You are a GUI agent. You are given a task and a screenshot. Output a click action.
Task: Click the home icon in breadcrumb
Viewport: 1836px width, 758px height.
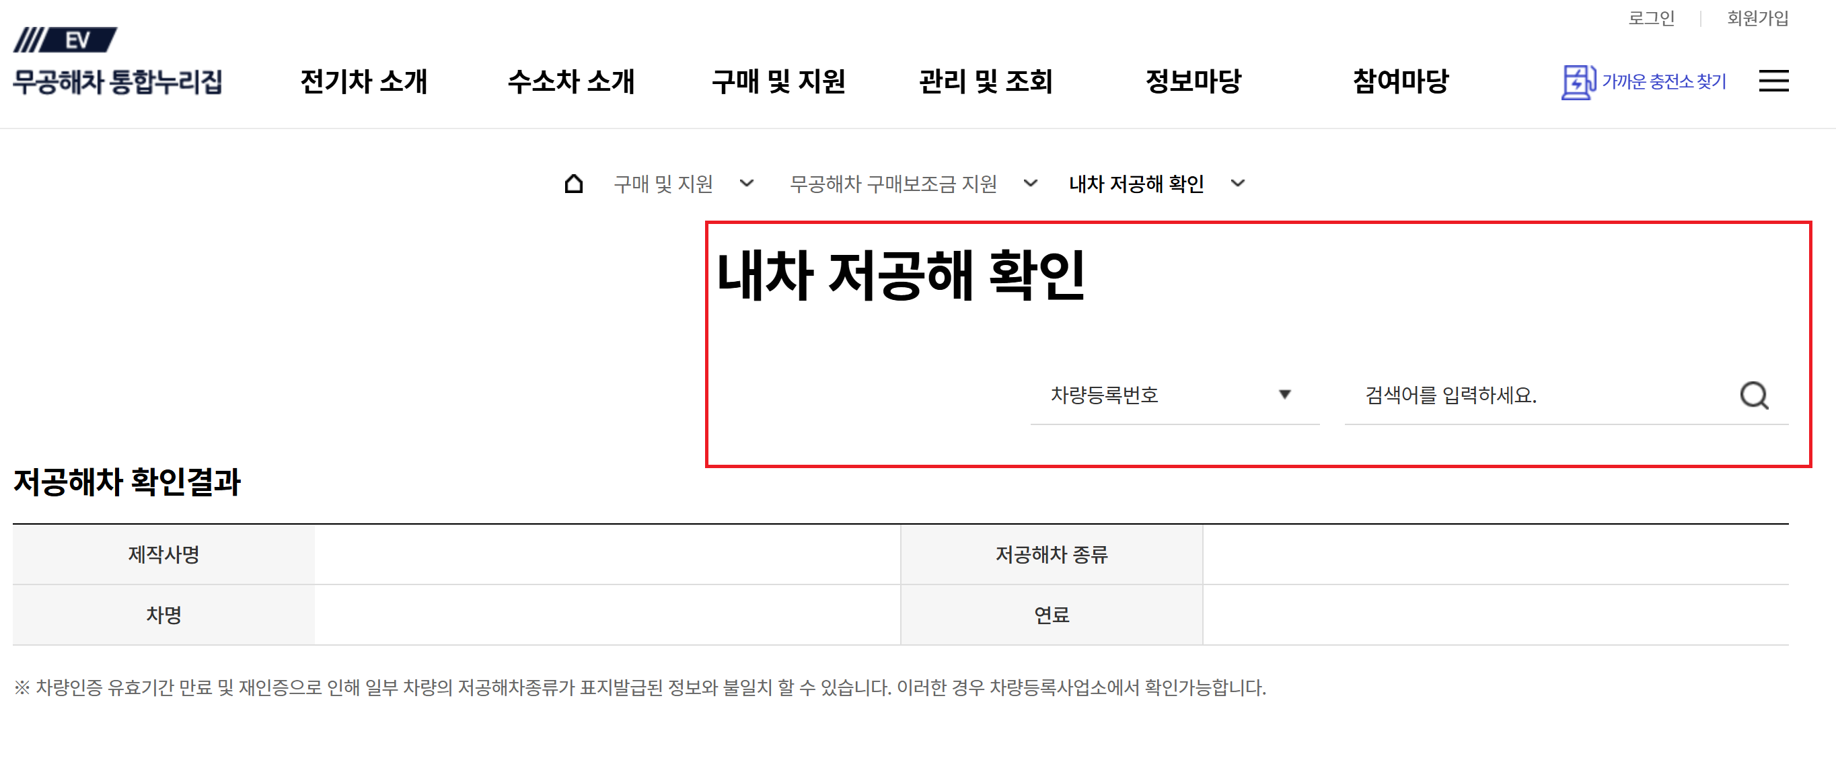click(574, 184)
